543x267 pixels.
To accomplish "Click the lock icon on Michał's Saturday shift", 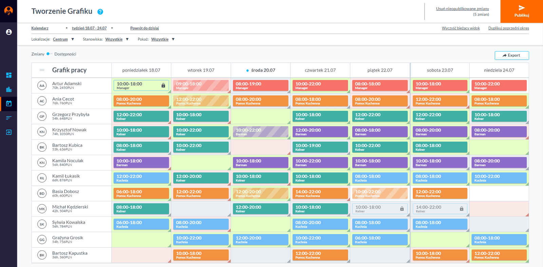I will (462, 209).
